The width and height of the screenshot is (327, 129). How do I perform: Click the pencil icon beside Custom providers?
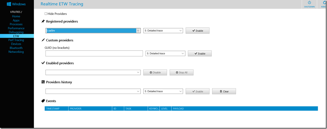point(43,40)
